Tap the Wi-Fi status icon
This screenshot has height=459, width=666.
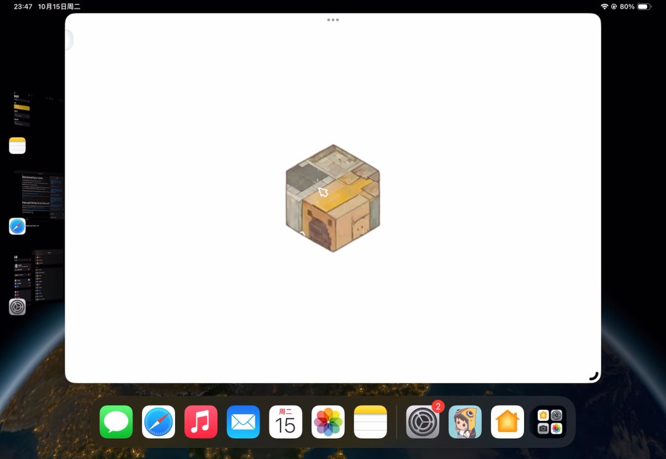pyautogui.click(x=604, y=6)
